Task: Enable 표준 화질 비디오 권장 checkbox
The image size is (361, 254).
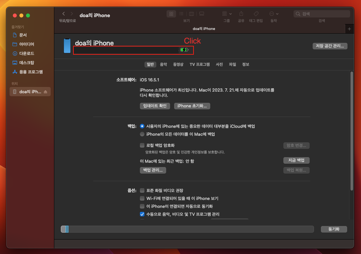Action: [x=142, y=190]
